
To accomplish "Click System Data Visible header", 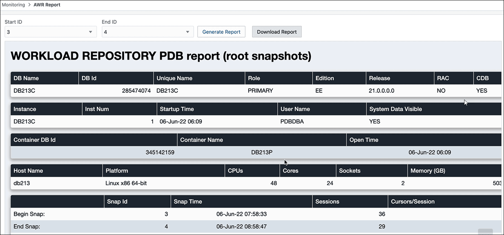I will pos(434,109).
